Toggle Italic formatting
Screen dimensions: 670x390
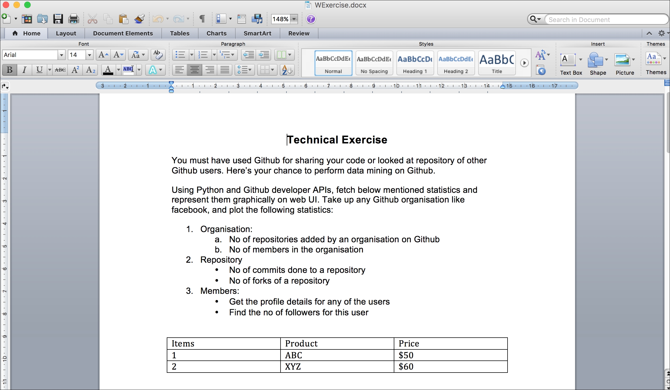coord(24,70)
